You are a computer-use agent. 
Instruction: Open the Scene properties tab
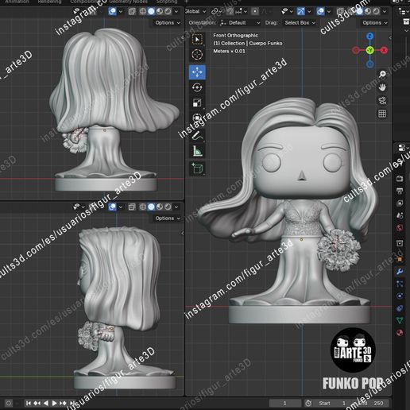click(400, 215)
